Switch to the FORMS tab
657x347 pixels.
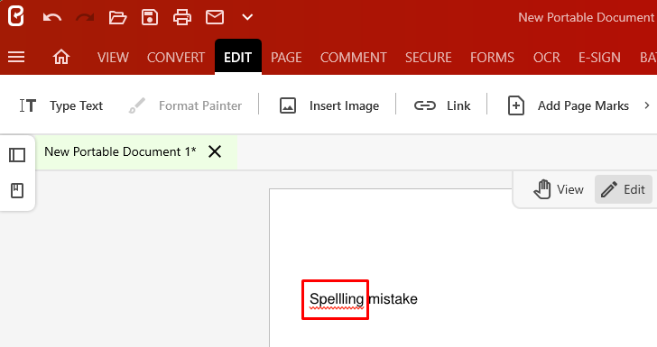pos(493,58)
